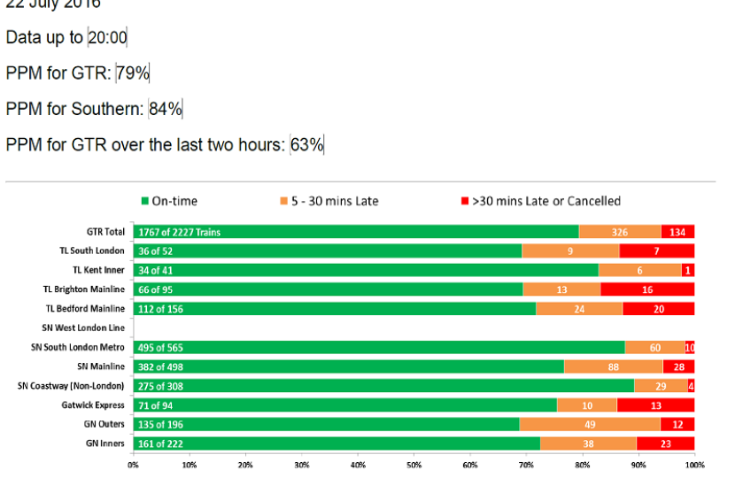Select Gatwick Express red segment showing 13

(x=655, y=405)
